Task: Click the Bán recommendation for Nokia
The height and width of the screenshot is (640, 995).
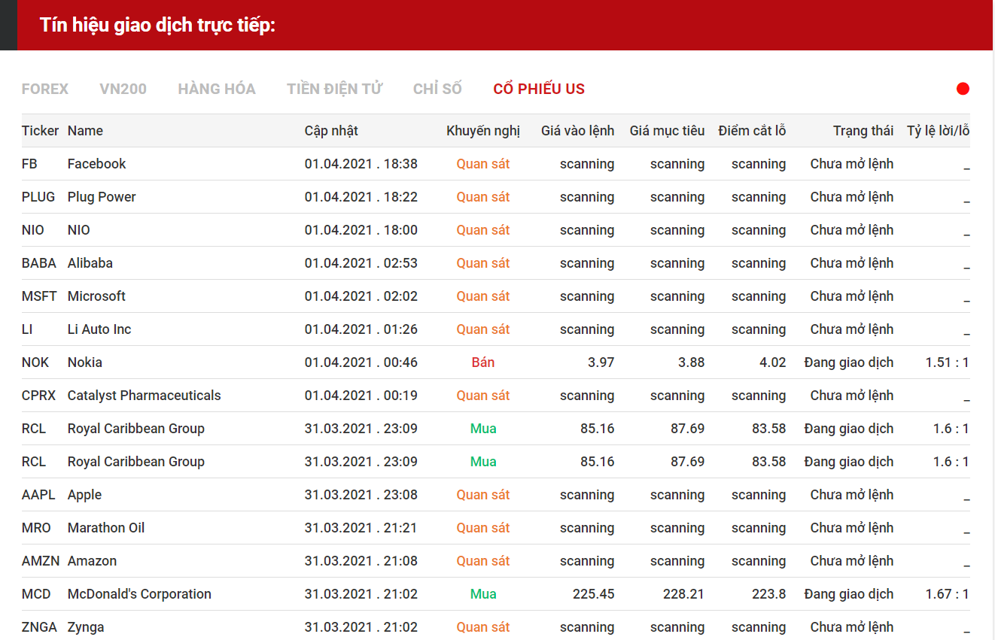Action: (483, 362)
